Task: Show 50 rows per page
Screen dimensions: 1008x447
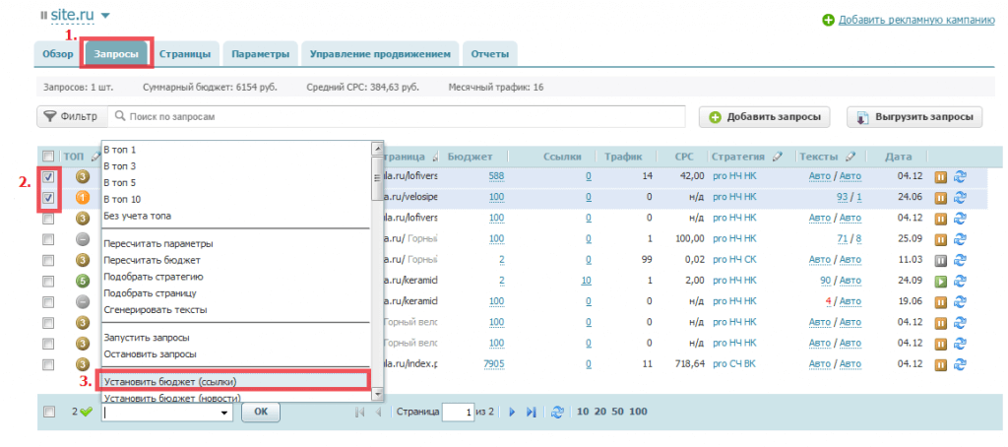Action: click(x=616, y=412)
